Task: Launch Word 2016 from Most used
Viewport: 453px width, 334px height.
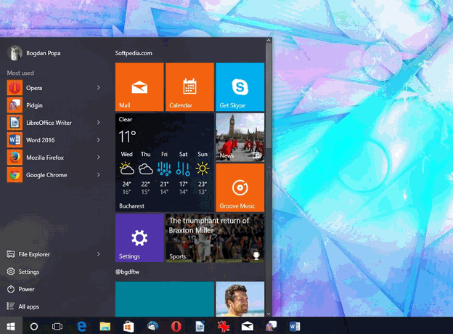Action: (40, 140)
